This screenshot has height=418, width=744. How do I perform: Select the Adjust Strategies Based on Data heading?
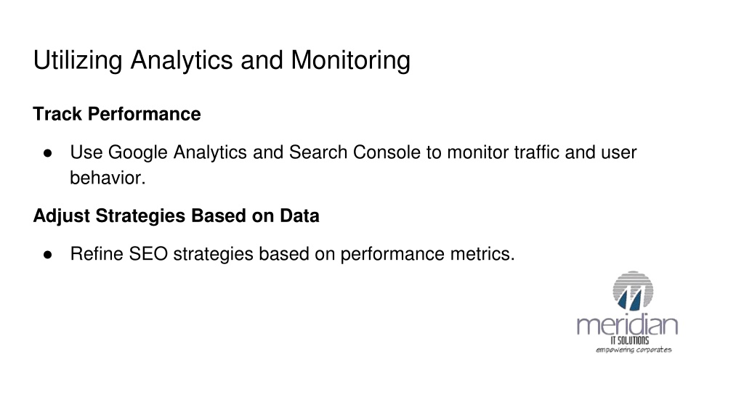click(176, 216)
